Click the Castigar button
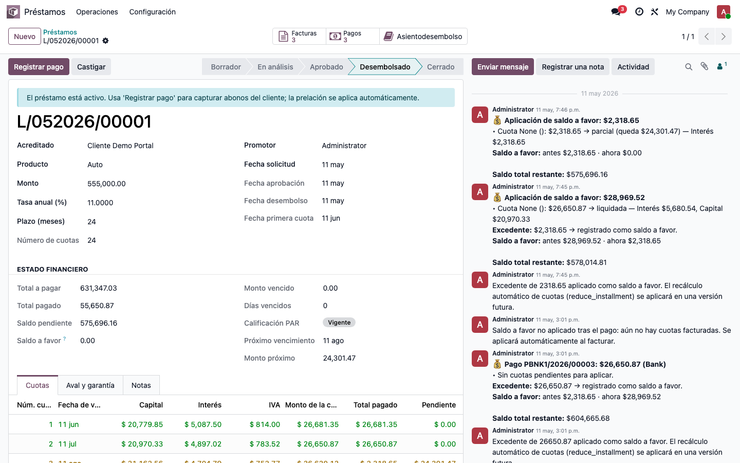 point(91,67)
